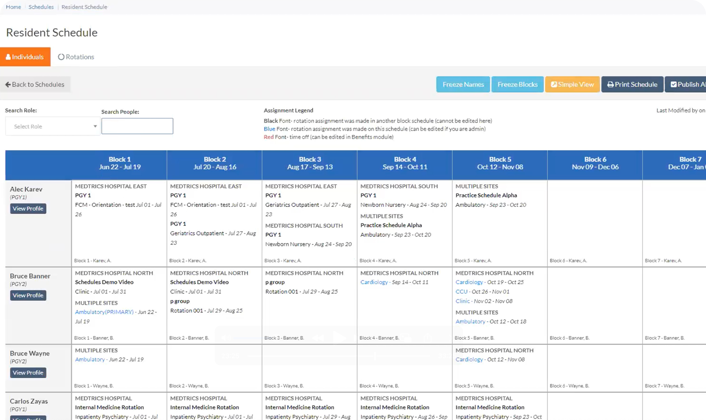Click the printer icon on Print Schedule

(x=610, y=84)
